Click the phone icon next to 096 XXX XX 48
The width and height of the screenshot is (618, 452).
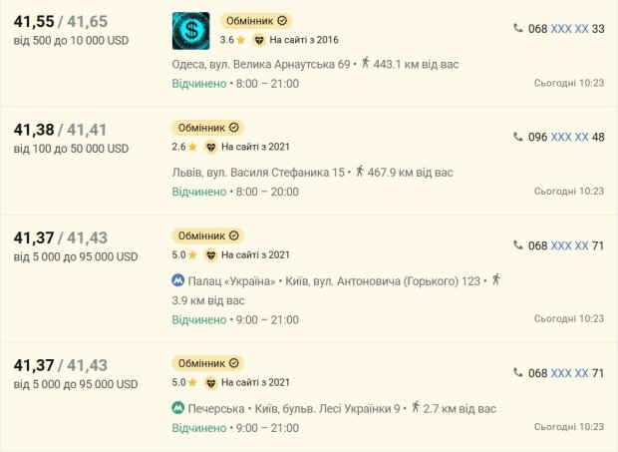pos(518,137)
